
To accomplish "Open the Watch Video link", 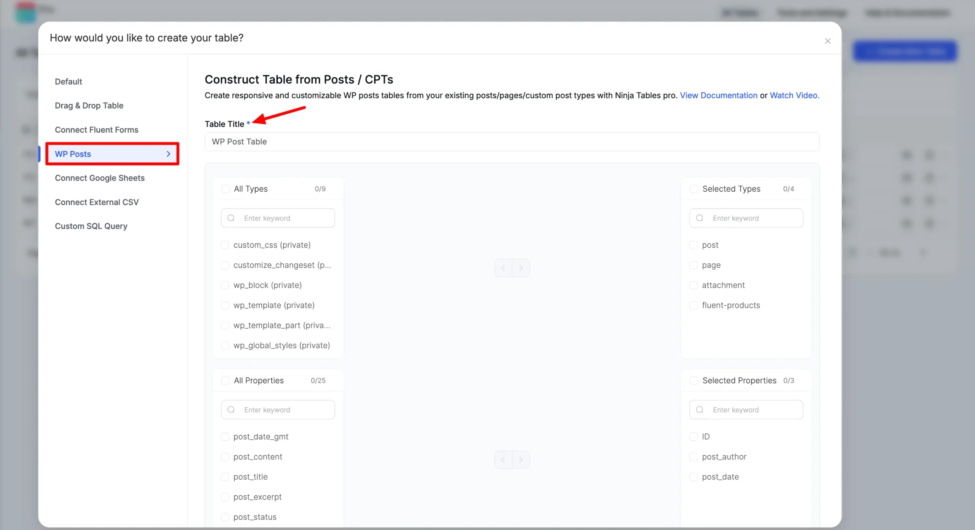I will pos(794,95).
